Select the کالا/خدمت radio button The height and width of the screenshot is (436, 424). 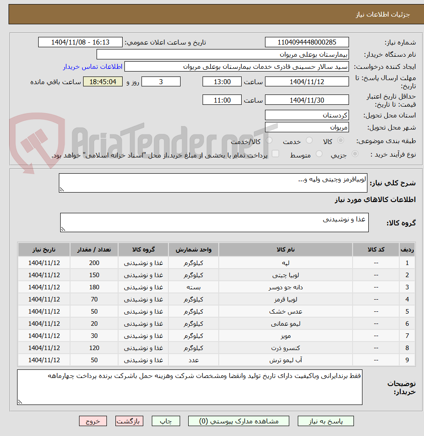point(269,140)
